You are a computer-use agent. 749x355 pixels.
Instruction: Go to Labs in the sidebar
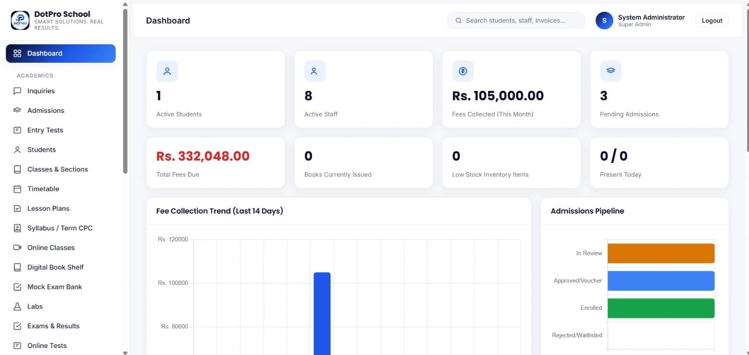(x=61, y=307)
